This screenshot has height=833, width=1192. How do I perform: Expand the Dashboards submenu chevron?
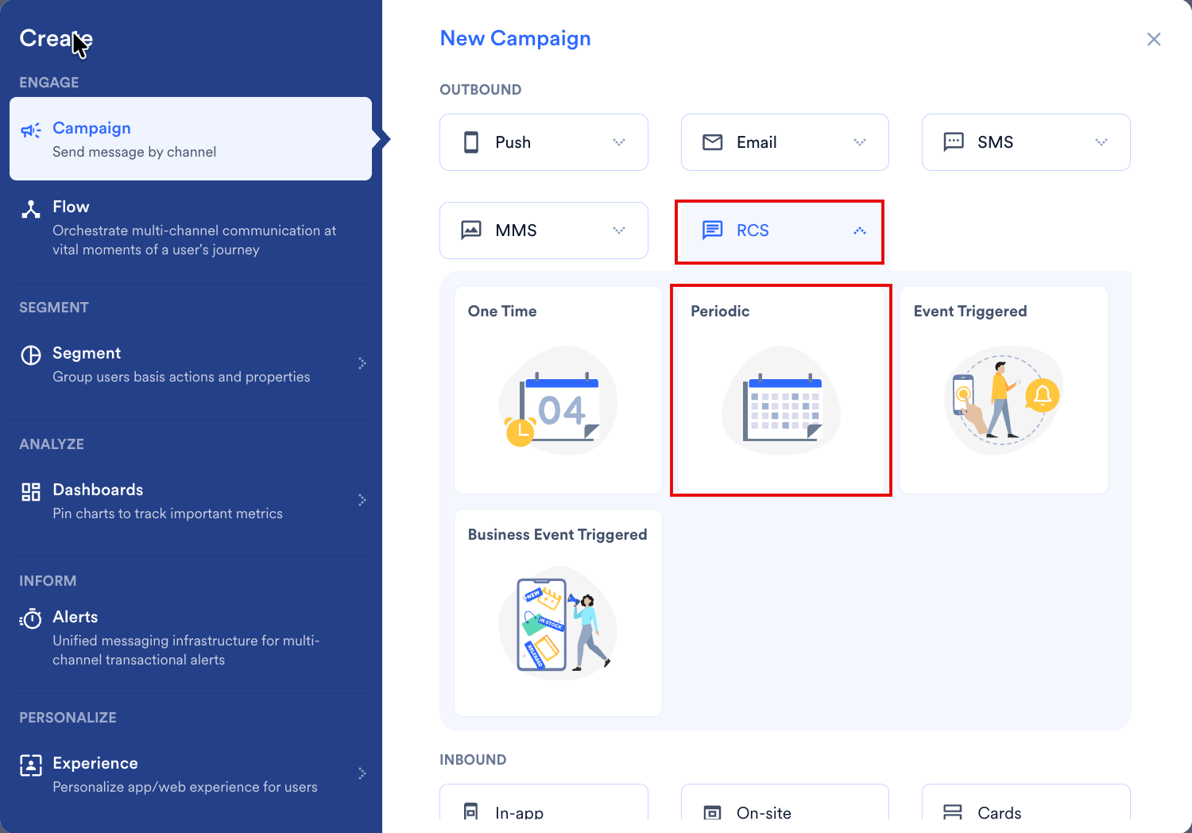point(362,500)
